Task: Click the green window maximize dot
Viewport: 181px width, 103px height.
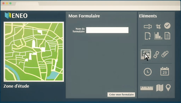Action: (x=10, y=3)
